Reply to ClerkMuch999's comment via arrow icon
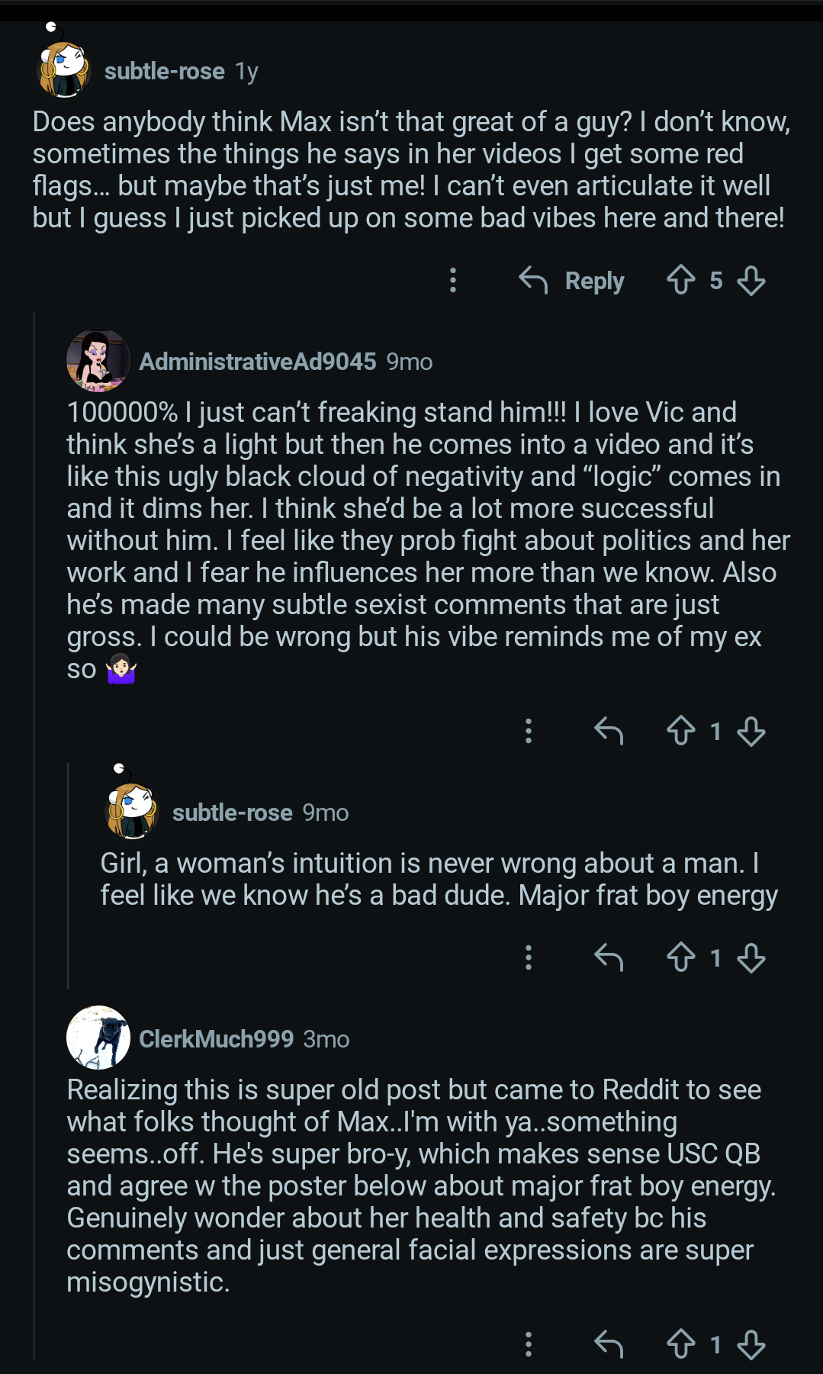 tap(609, 1344)
